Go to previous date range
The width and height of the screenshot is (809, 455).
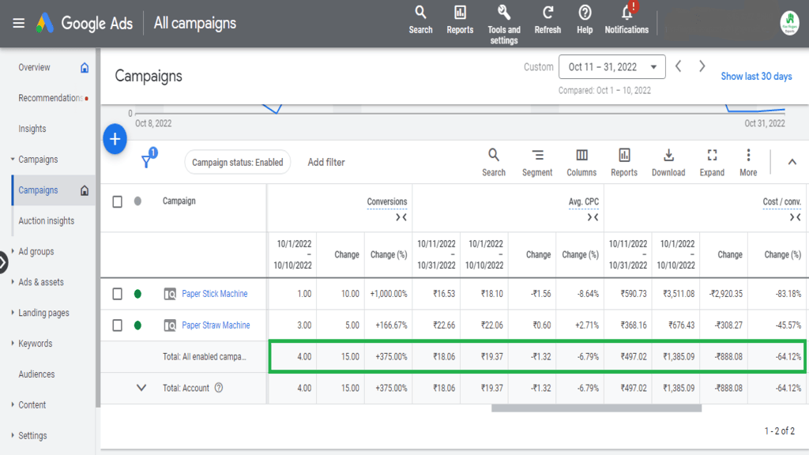pyautogui.click(x=679, y=66)
